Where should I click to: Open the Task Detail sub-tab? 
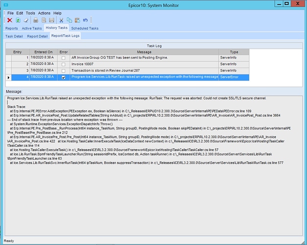click(x=14, y=36)
